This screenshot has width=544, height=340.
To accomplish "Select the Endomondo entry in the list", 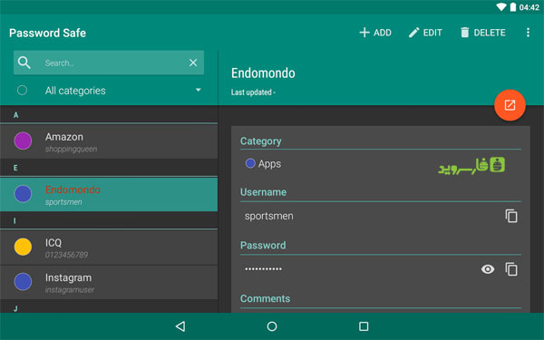I will click(x=109, y=195).
